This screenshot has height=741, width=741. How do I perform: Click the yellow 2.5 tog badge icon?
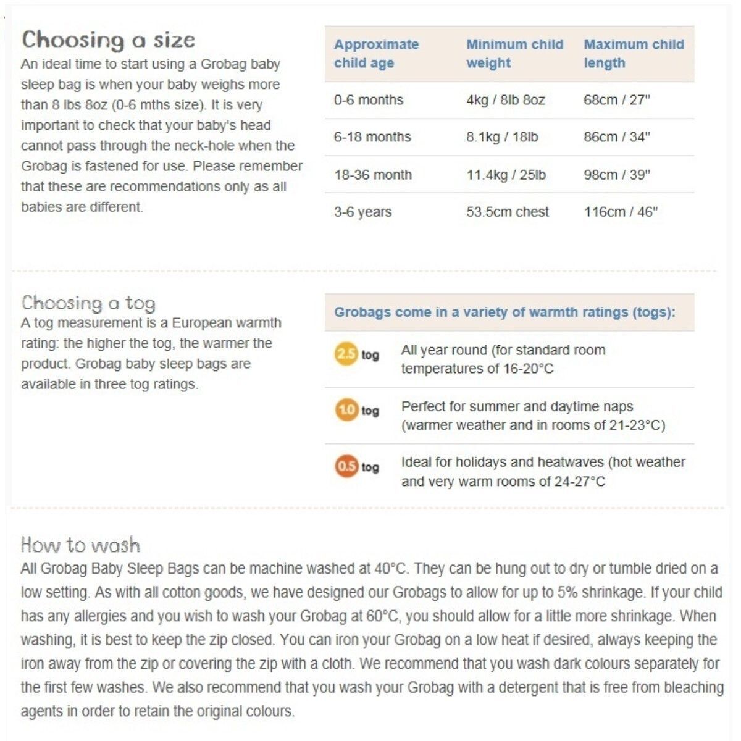[x=346, y=354]
